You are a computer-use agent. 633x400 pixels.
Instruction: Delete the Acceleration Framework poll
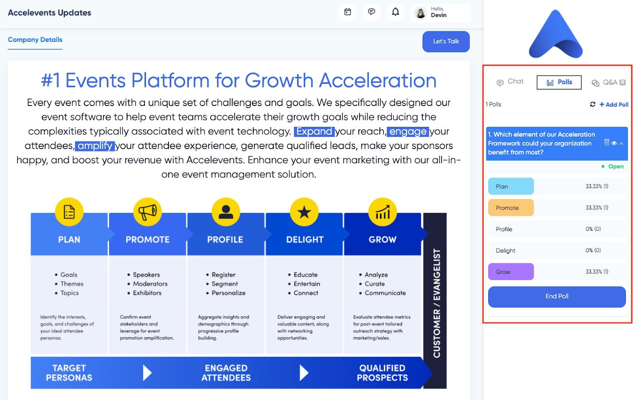click(x=606, y=142)
